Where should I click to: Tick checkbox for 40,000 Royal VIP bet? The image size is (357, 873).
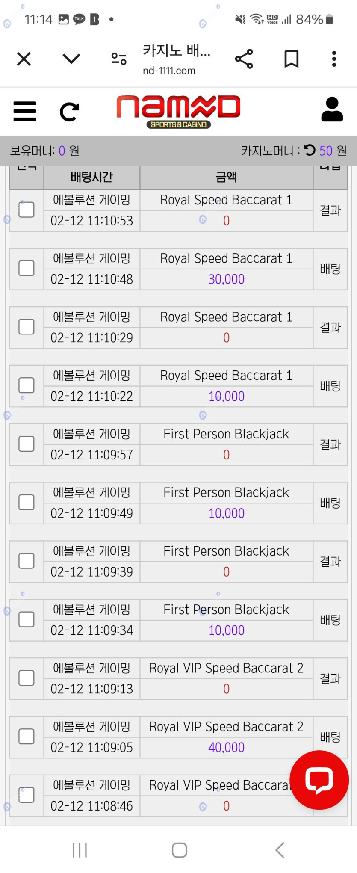[x=27, y=736]
